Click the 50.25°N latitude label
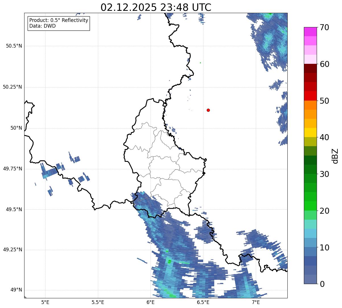This screenshot has height=308, width=342. (x=13, y=87)
